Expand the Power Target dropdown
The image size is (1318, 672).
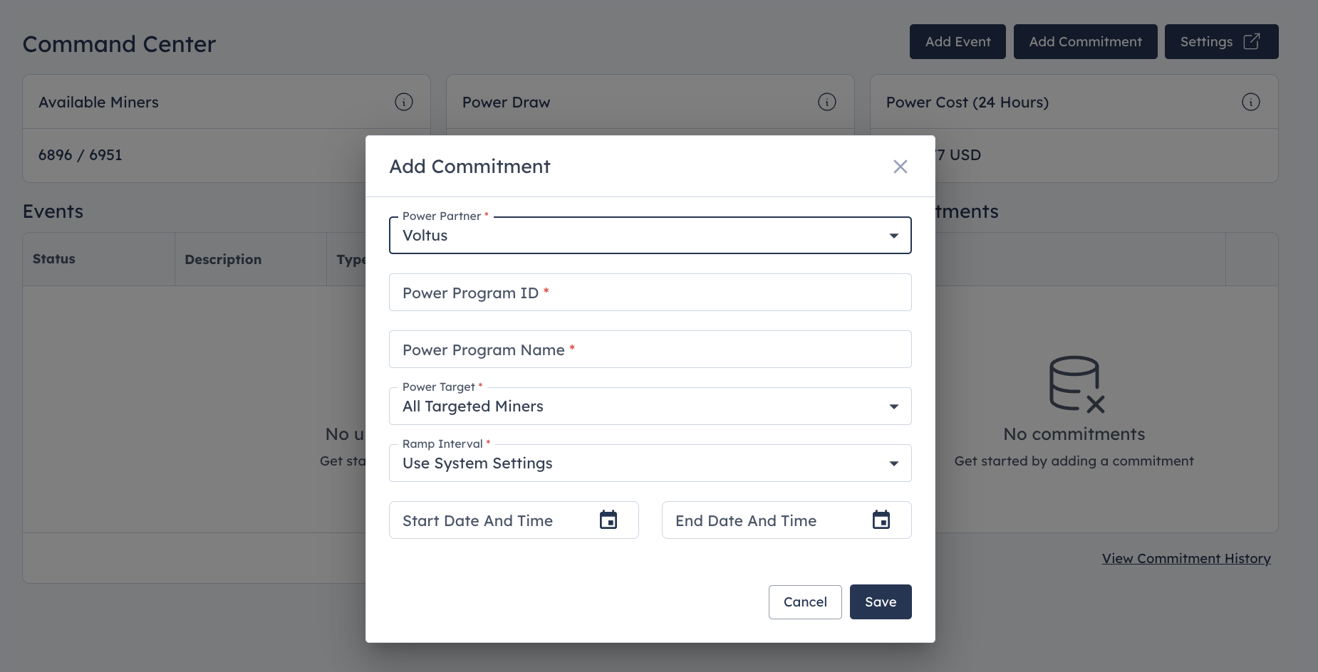coord(650,406)
